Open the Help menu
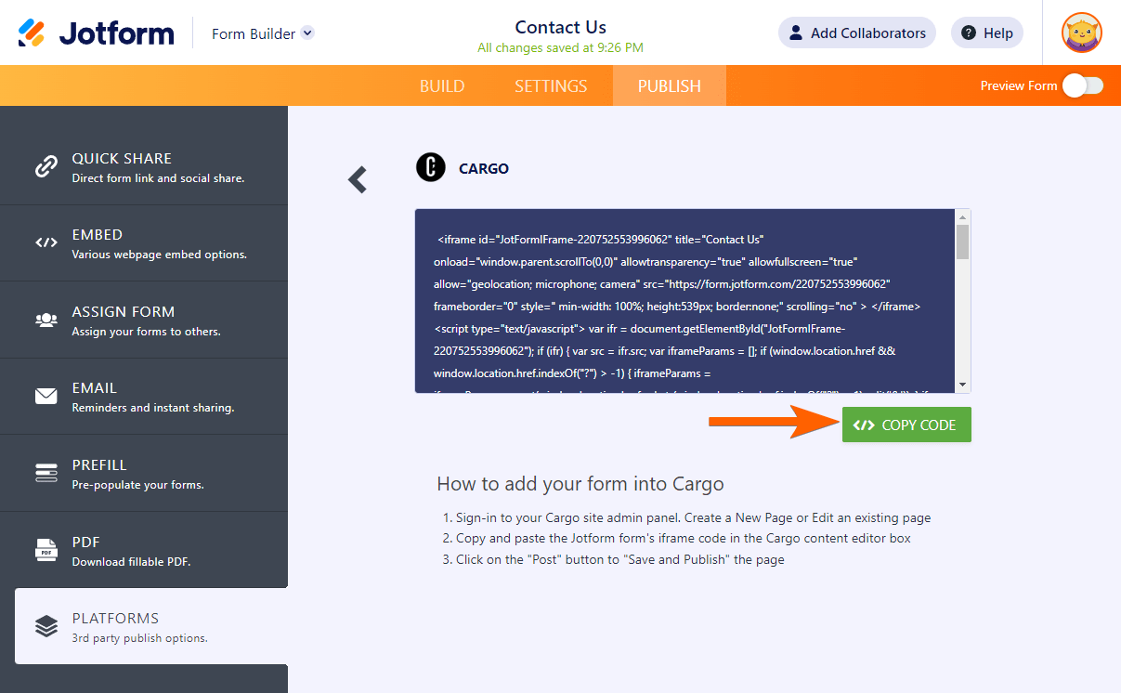The height and width of the screenshot is (693, 1121). [x=987, y=33]
